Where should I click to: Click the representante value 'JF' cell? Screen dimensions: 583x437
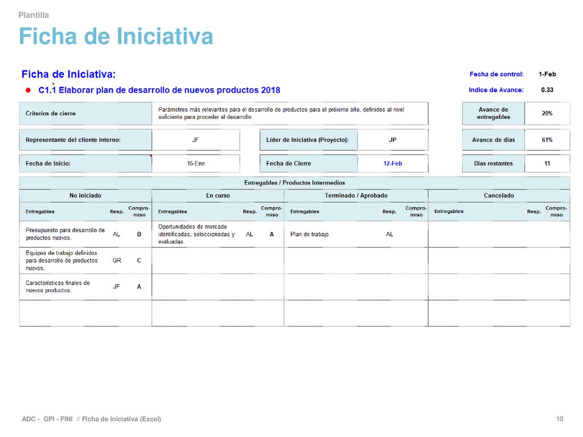(196, 140)
